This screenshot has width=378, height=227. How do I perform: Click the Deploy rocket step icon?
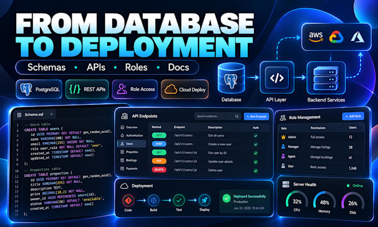point(205,200)
